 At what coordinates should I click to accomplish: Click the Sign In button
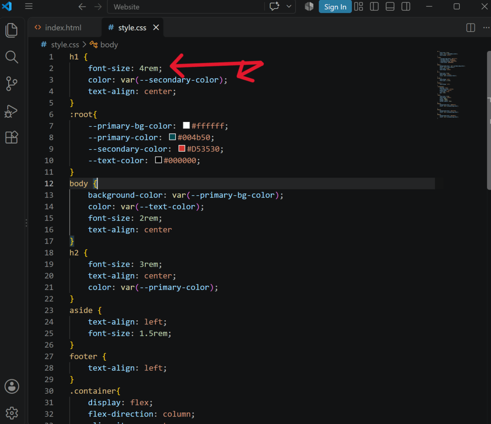pyautogui.click(x=335, y=7)
